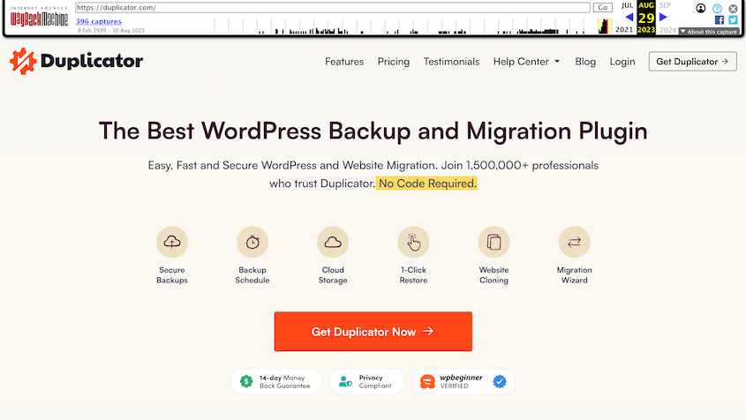Click the 1-Click Restore hand icon
746x420 pixels.
tap(413, 242)
